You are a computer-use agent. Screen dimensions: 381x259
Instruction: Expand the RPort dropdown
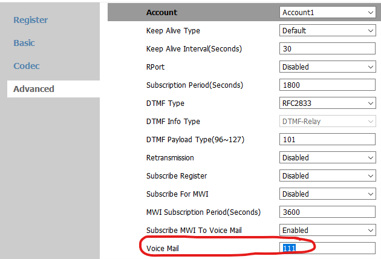[x=327, y=67]
